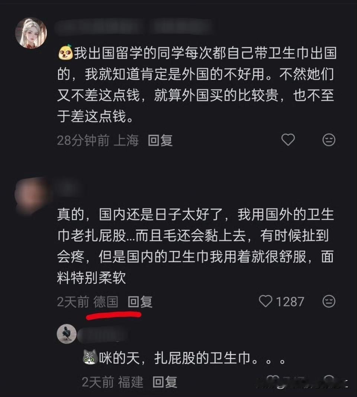The height and width of the screenshot is (397, 357).
Task: Reply to the 28分钟前 上海 comment
Action: click(x=160, y=140)
